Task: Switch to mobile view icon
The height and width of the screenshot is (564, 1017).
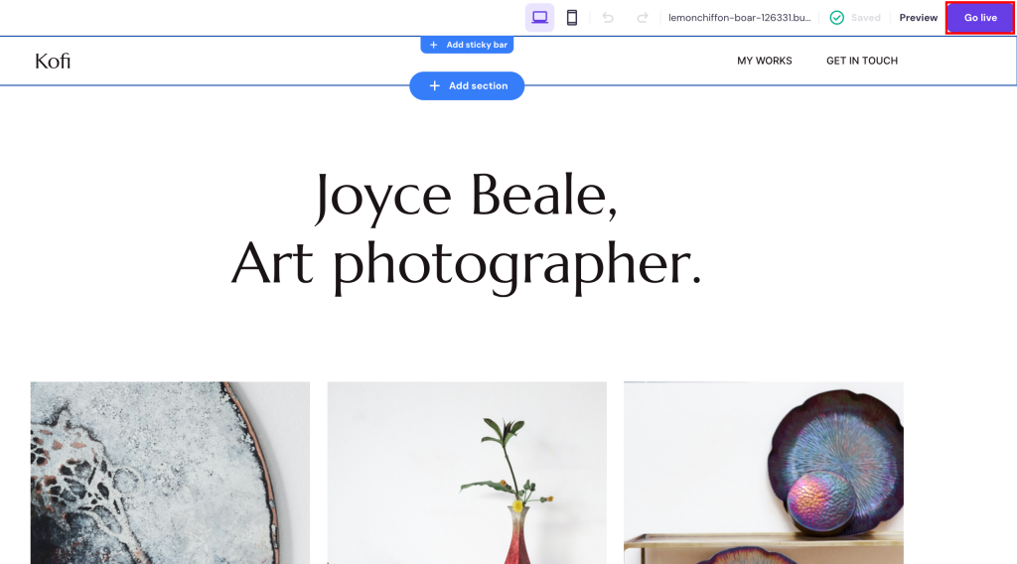Action: 572,18
